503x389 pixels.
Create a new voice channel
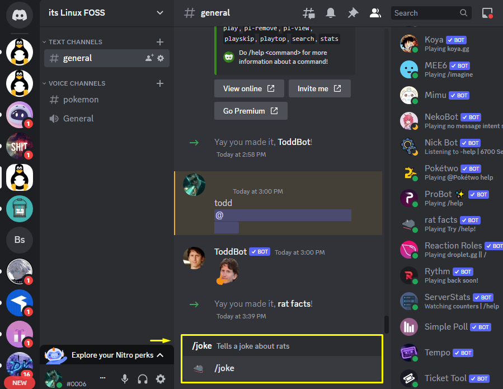point(160,83)
